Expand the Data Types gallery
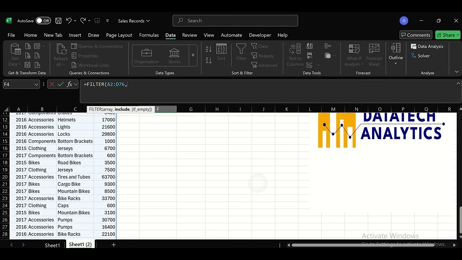 (x=193, y=55)
